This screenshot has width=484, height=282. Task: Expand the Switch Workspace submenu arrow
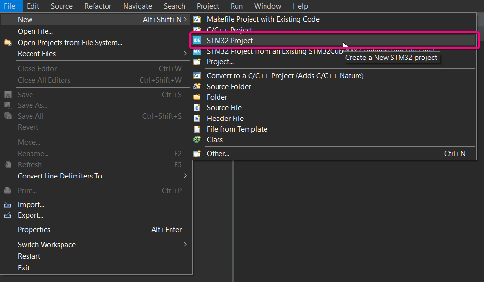tap(185, 244)
